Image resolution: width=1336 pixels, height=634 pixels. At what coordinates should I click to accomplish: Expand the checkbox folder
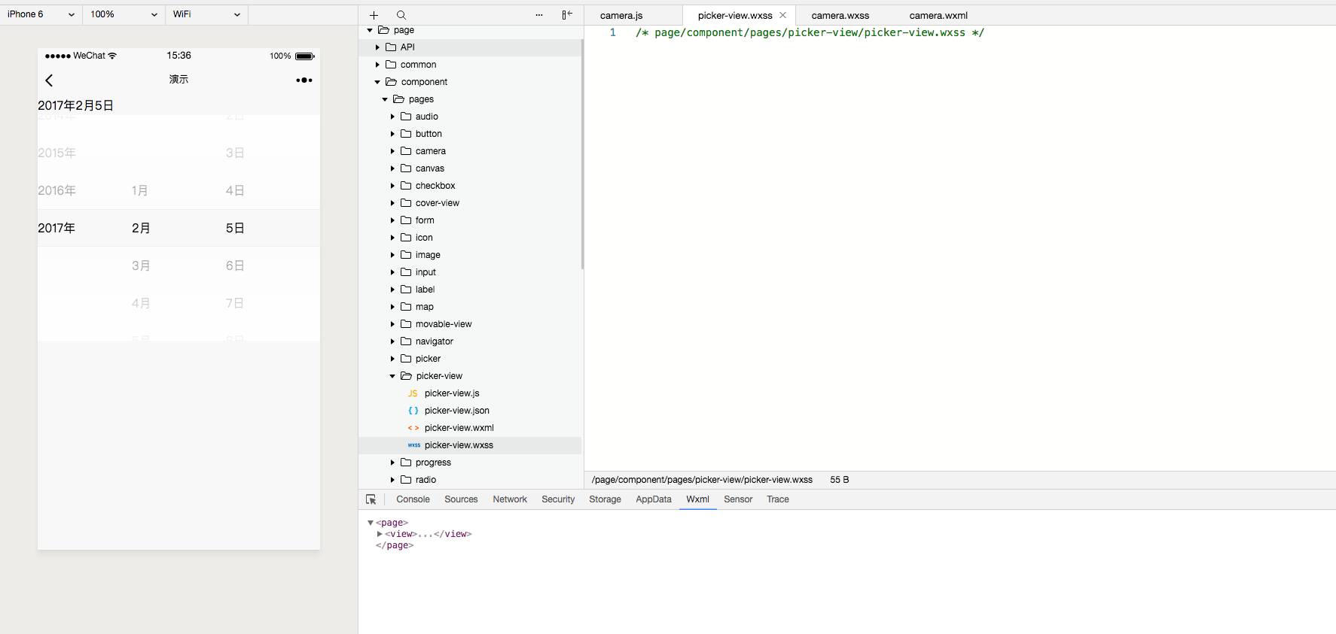pyautogui.click(x=392, y=186)
